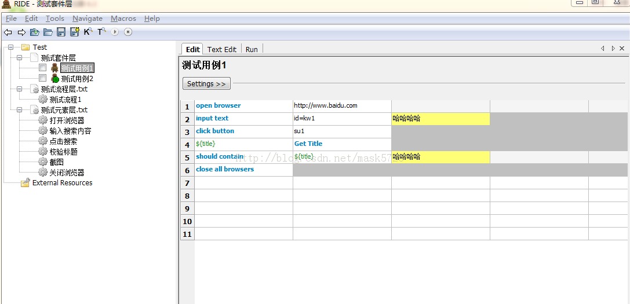This screenshot has height=304, width=630.
Task: Click the Search Keywords K icon
Action: pyautogui.click(x=89, y=32)
